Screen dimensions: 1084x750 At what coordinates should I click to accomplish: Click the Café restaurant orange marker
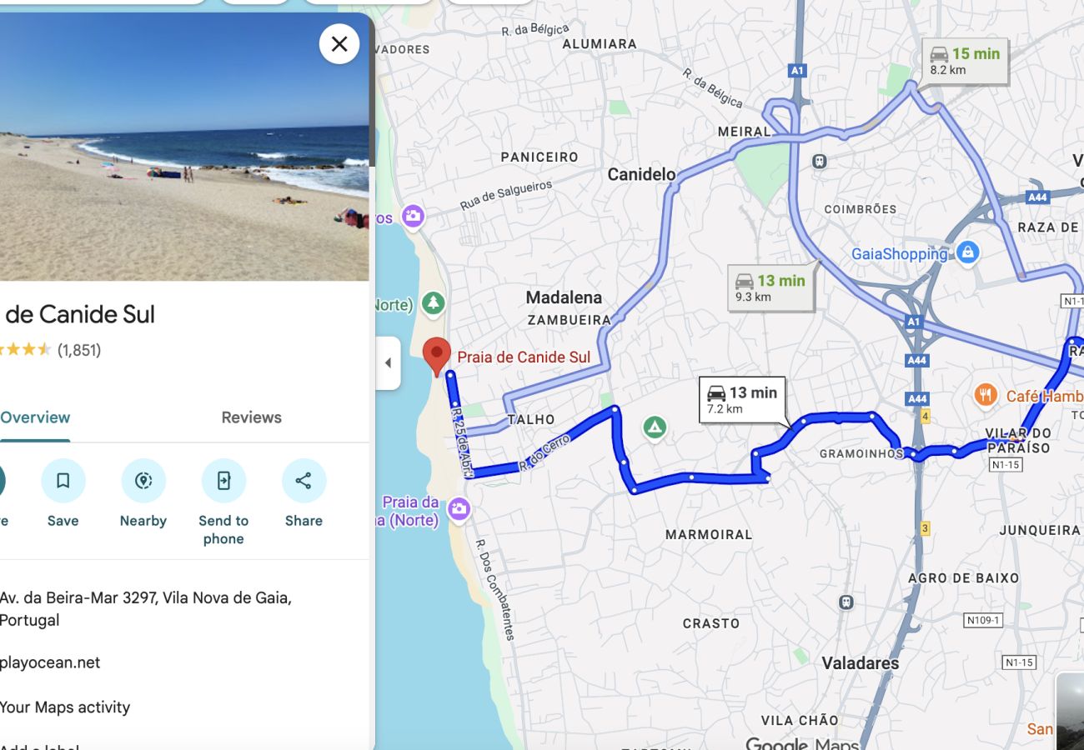[986, 395]
